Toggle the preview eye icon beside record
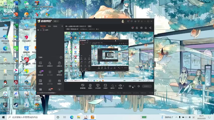 (134, 86)
